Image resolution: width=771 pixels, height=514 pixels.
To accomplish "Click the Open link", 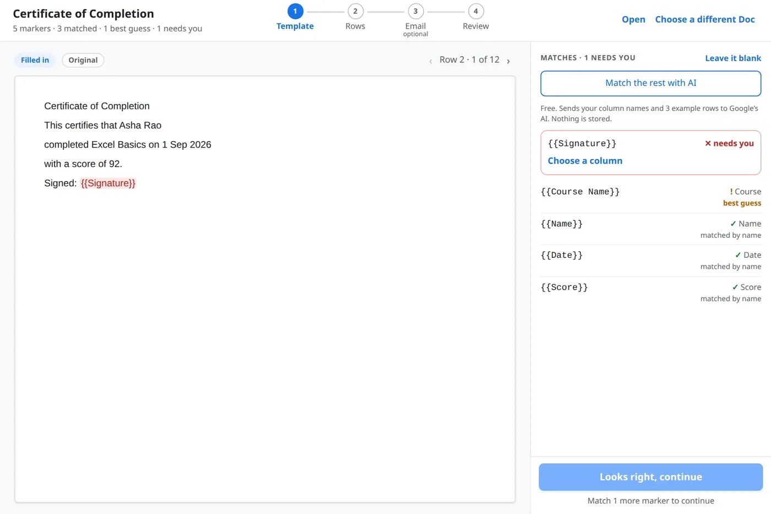I will (633, 19).
